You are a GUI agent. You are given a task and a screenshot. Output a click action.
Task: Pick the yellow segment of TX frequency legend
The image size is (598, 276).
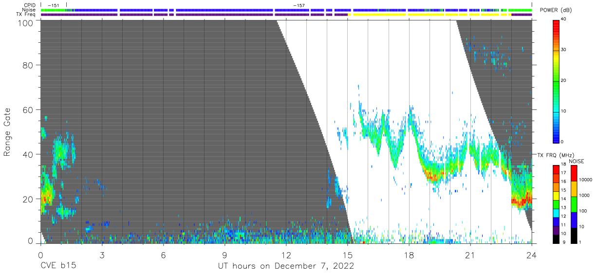[556, 196]
